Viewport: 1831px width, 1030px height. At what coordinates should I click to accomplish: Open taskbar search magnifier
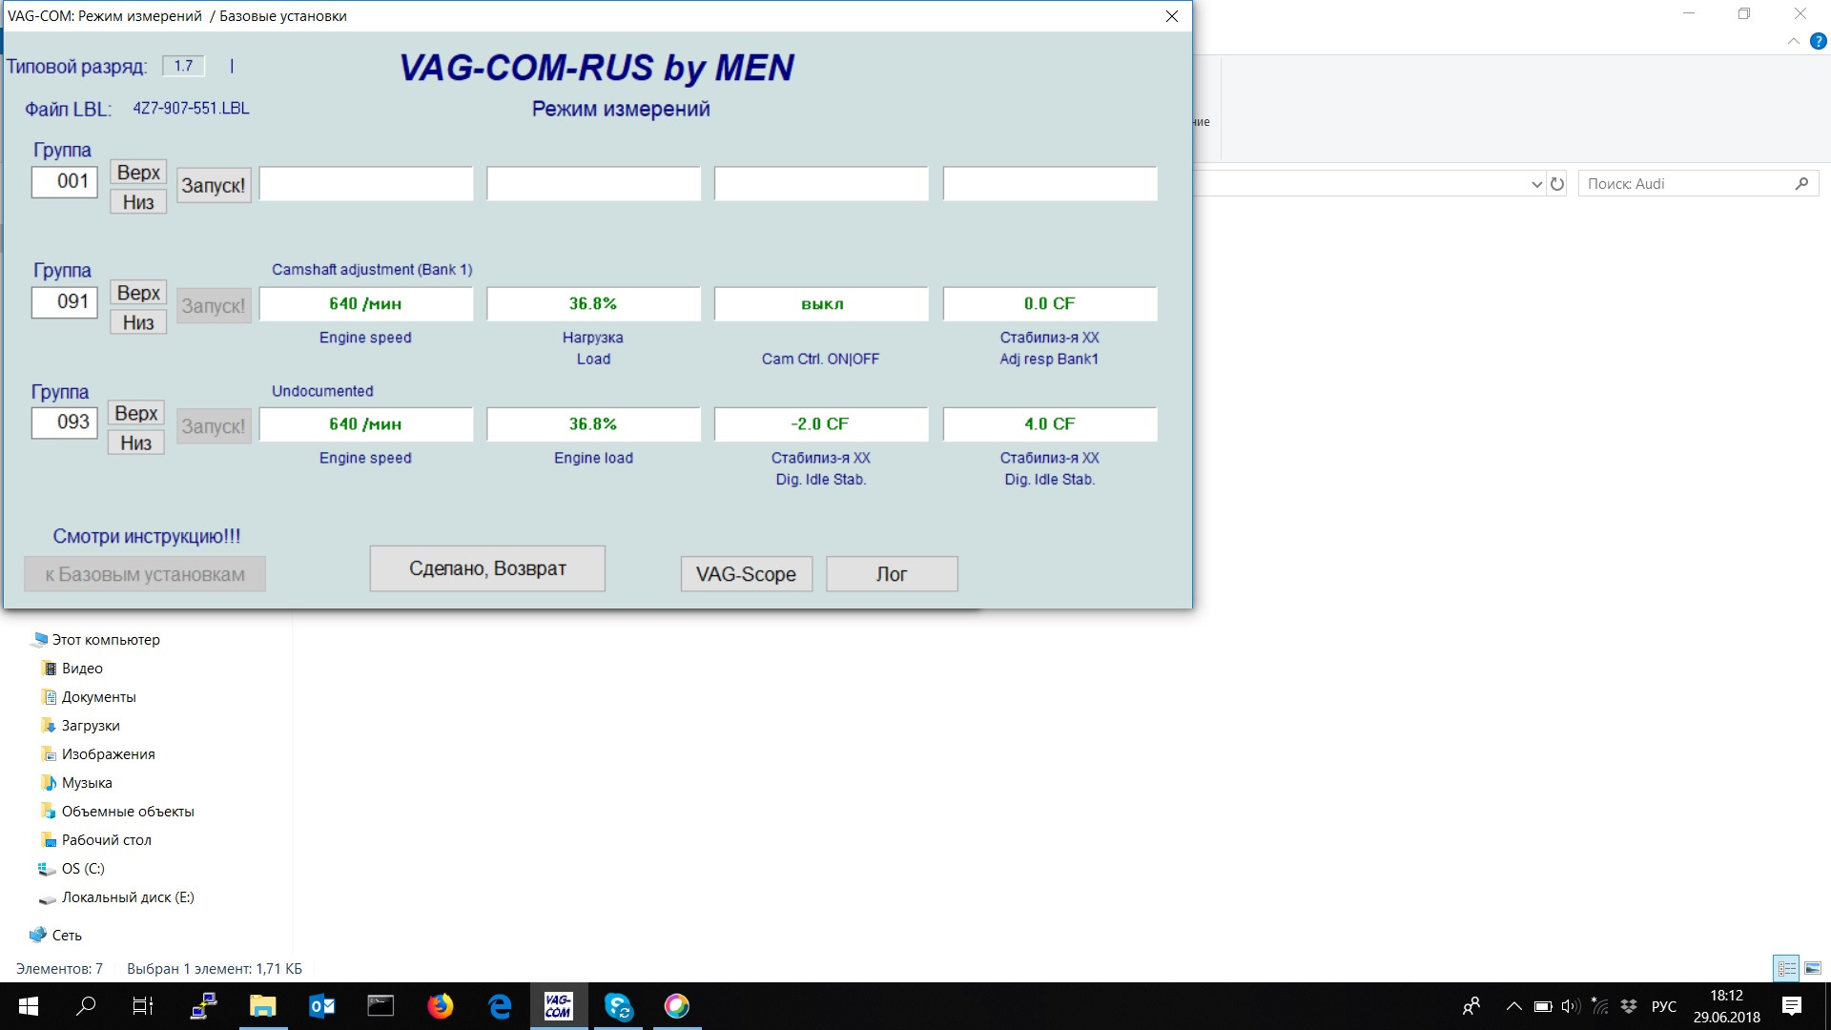86,1006
